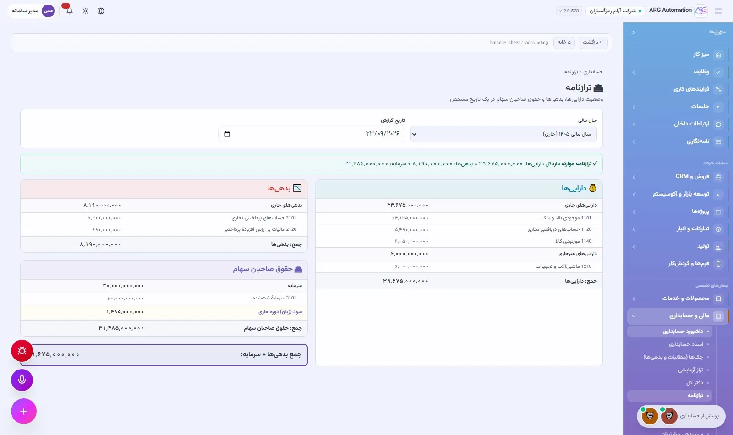Click the حقوق صاحبان سهام briefcase icon
733x435 pixels.
pos(298,269)
